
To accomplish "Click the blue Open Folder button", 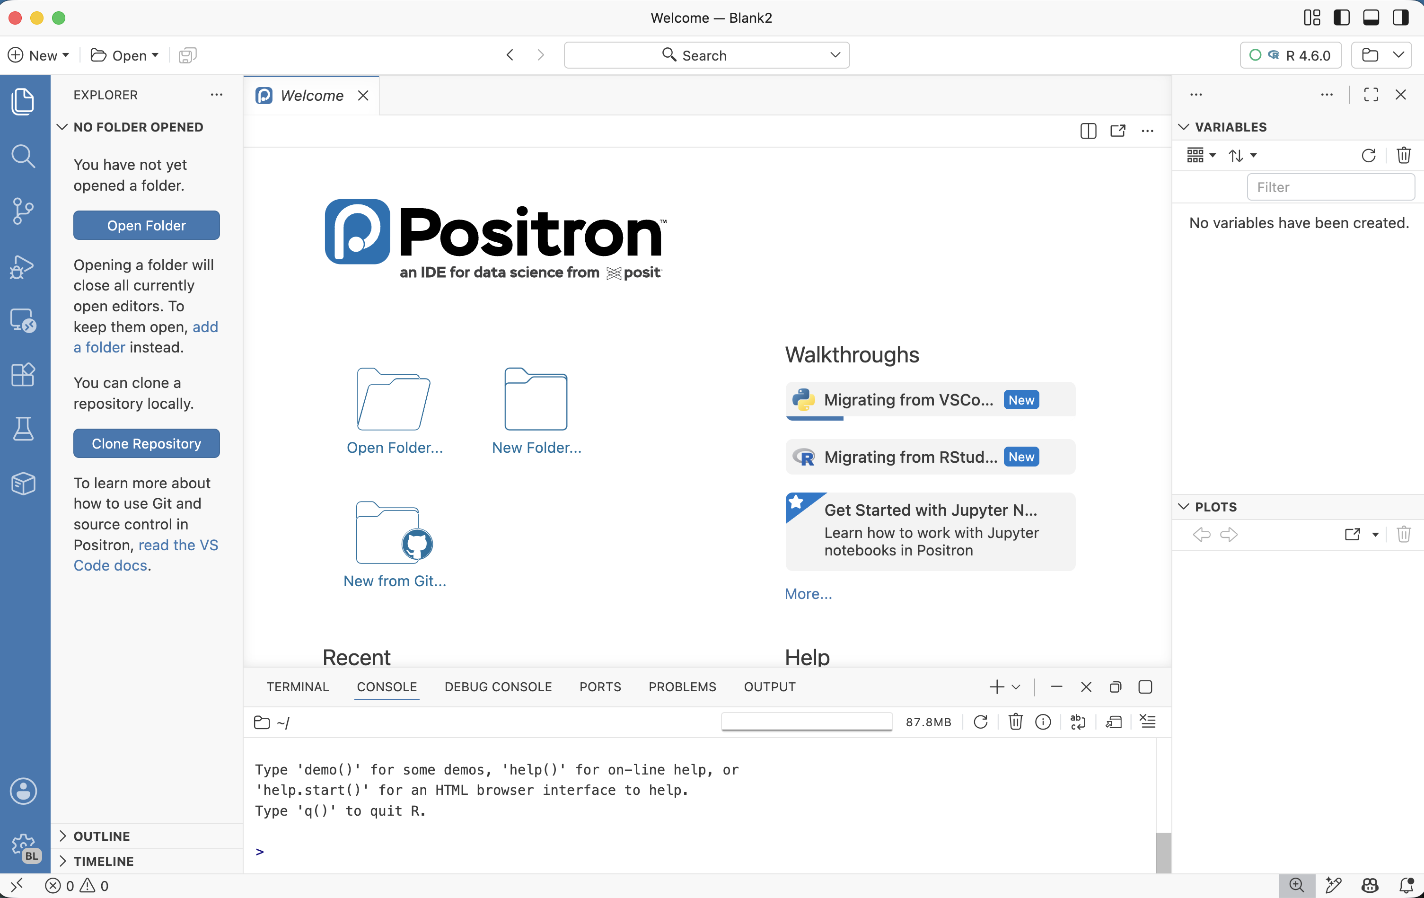I will click(147, 225).
